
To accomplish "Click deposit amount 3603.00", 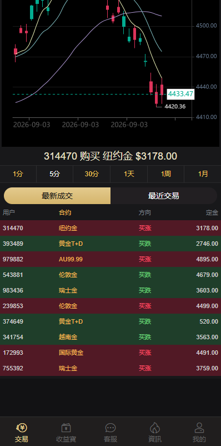I will tap(207, 290).
